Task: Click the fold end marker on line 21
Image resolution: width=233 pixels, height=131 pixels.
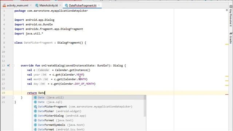Action: pyautogui.click(x=13, y=102)
